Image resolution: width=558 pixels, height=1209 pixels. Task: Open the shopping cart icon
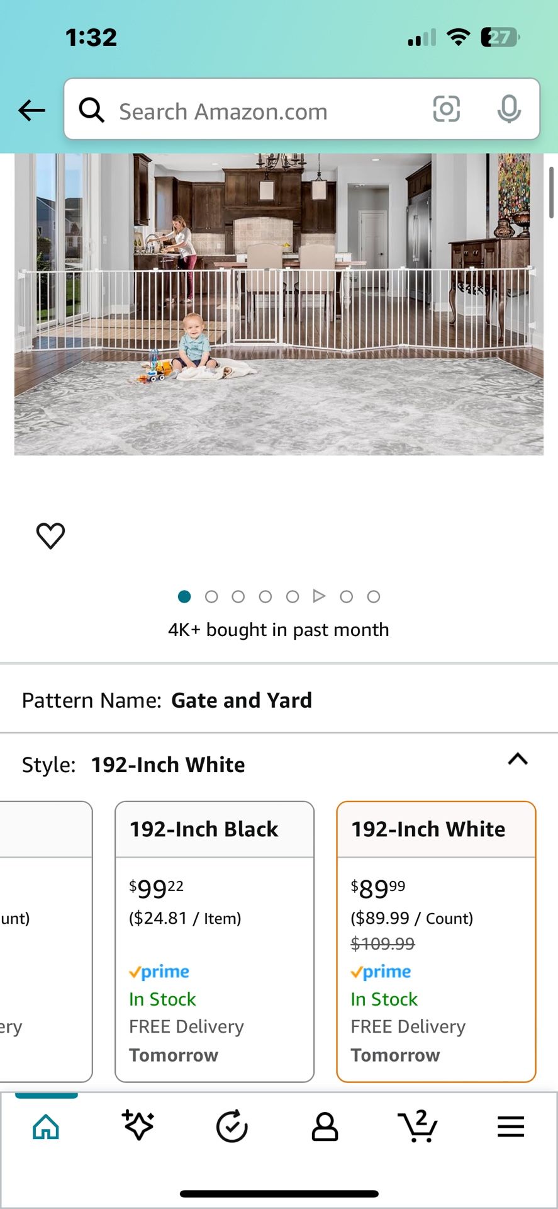click(418, 1127)
